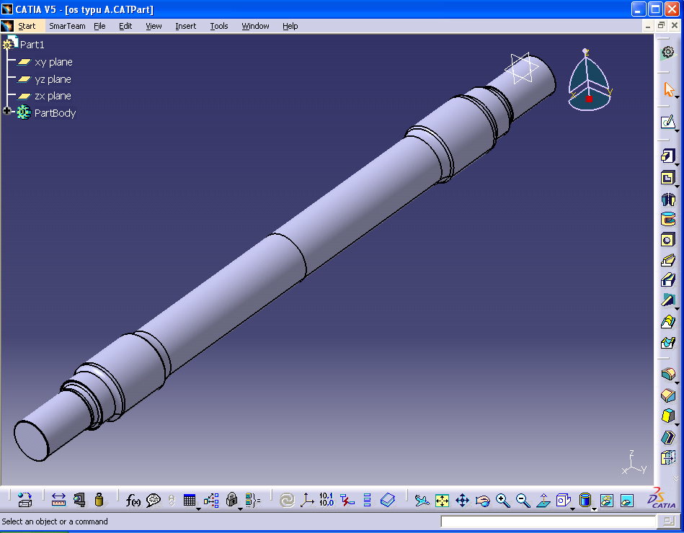Select the Thickness tool

point(668,457)
